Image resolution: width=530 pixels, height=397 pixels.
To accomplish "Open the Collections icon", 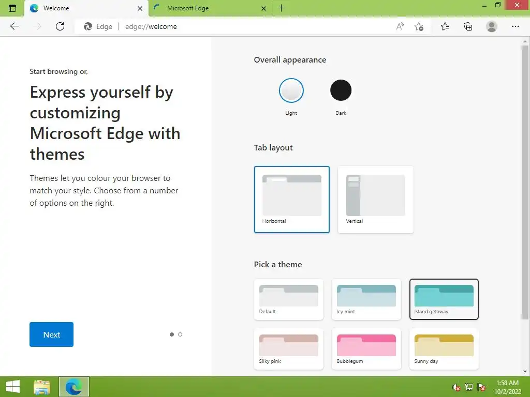I will coord(468,26).
